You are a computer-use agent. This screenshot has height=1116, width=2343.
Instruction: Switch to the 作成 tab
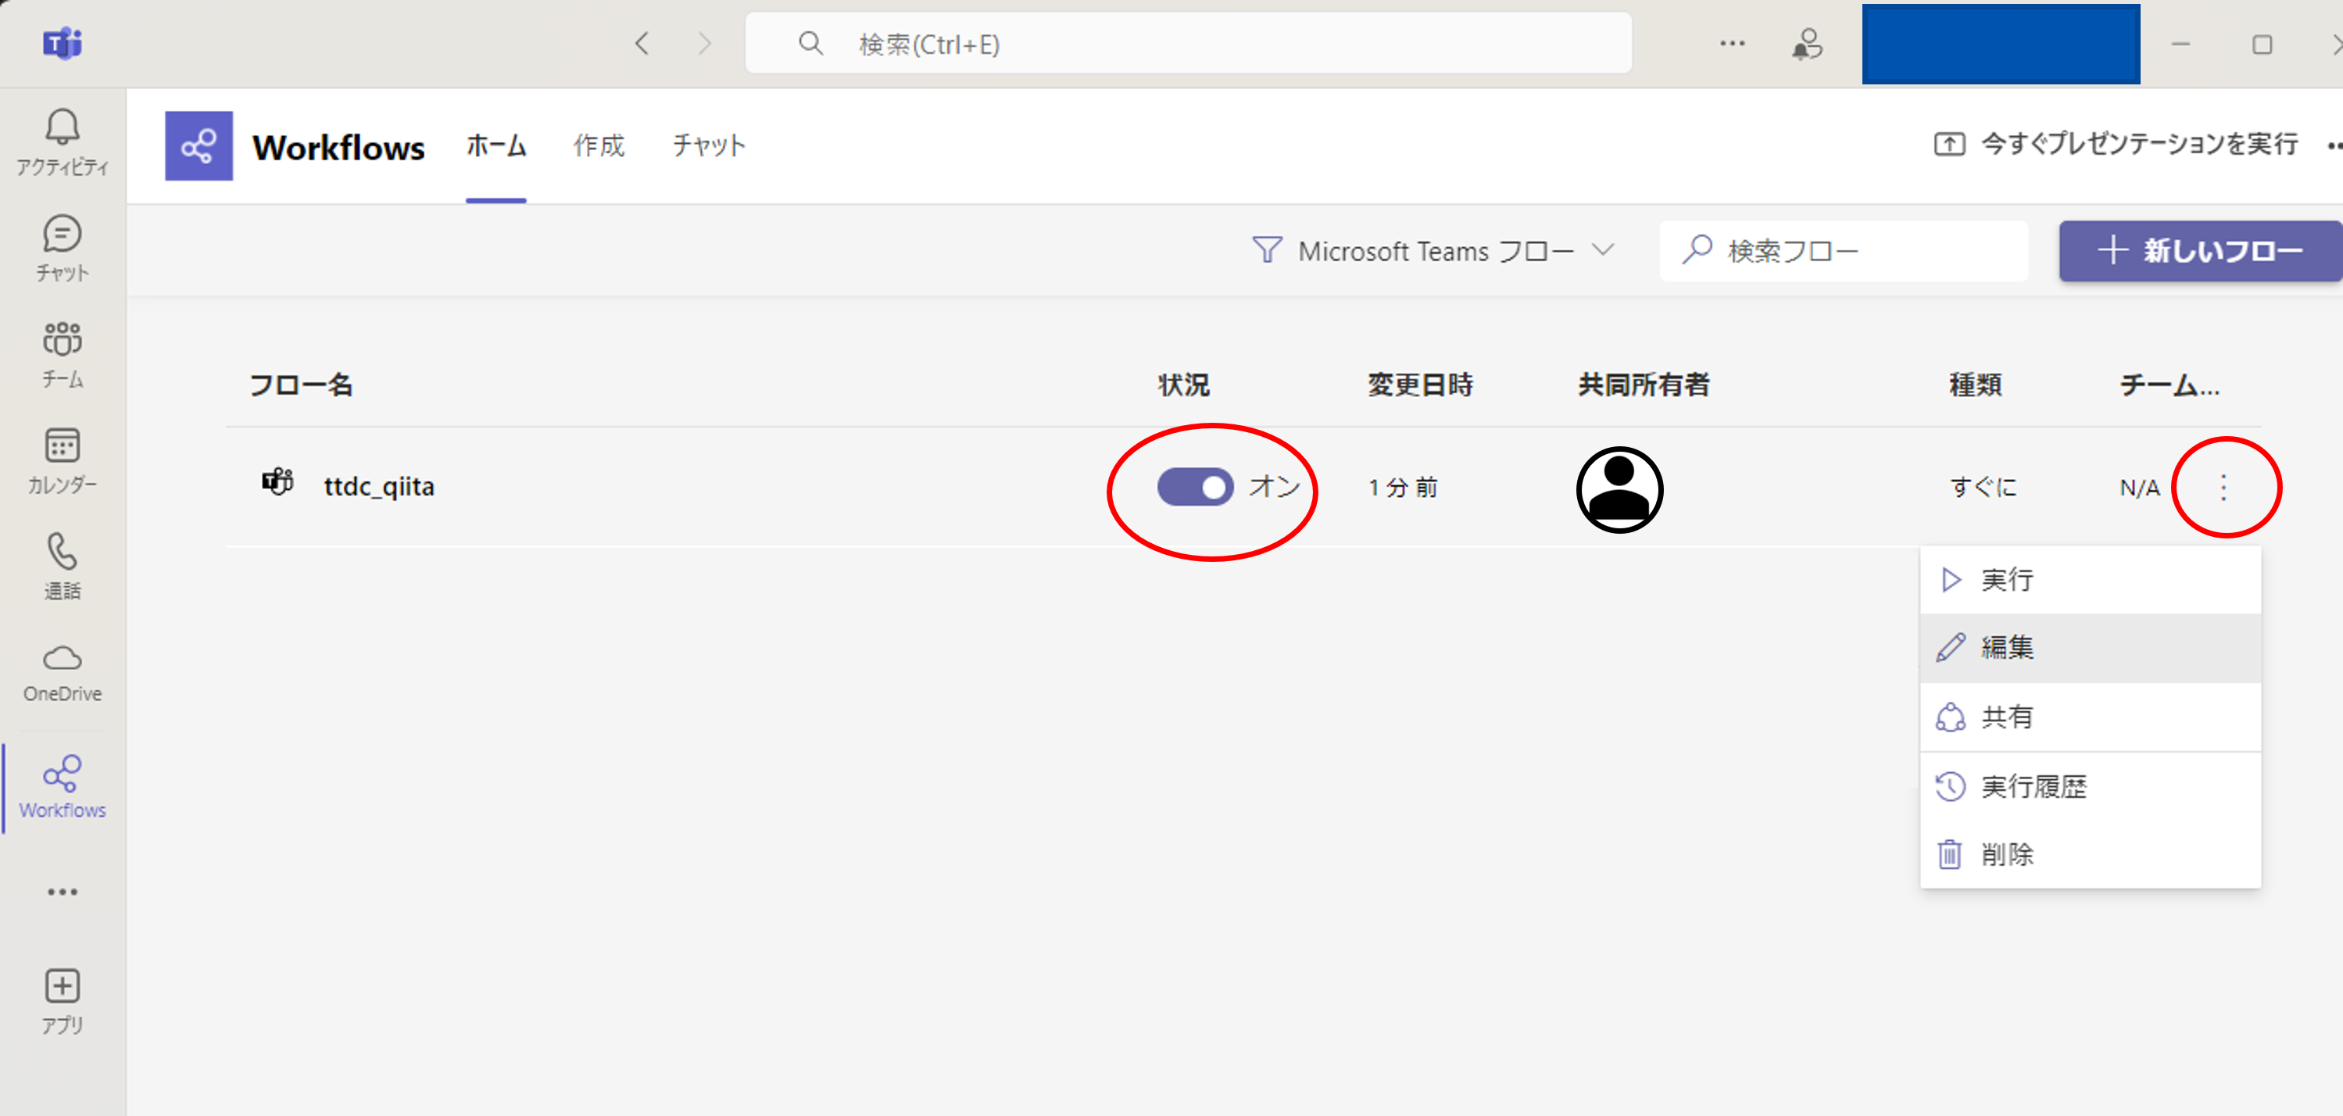(x=599, y=145)
